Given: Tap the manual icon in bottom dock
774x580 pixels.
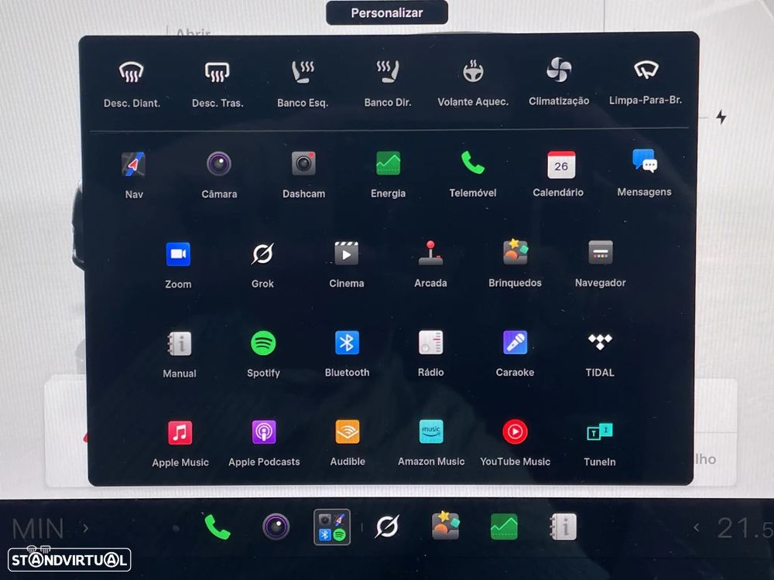Looking at the screenshot, I should [x=563, y=526].
